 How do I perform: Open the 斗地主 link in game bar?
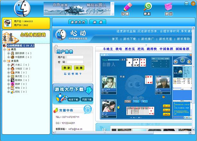pyautogui.click(x=108, y=49)
